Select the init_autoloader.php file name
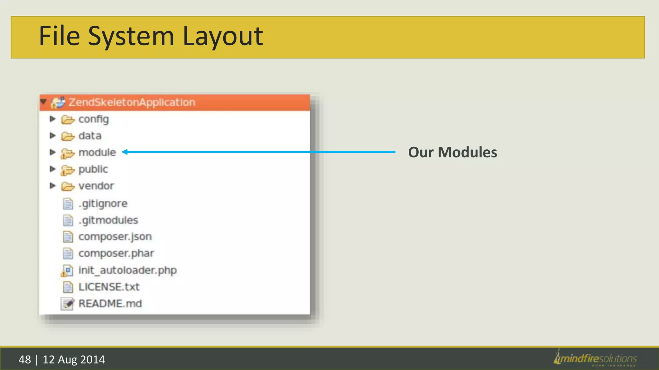 click(x=128, y=270)
